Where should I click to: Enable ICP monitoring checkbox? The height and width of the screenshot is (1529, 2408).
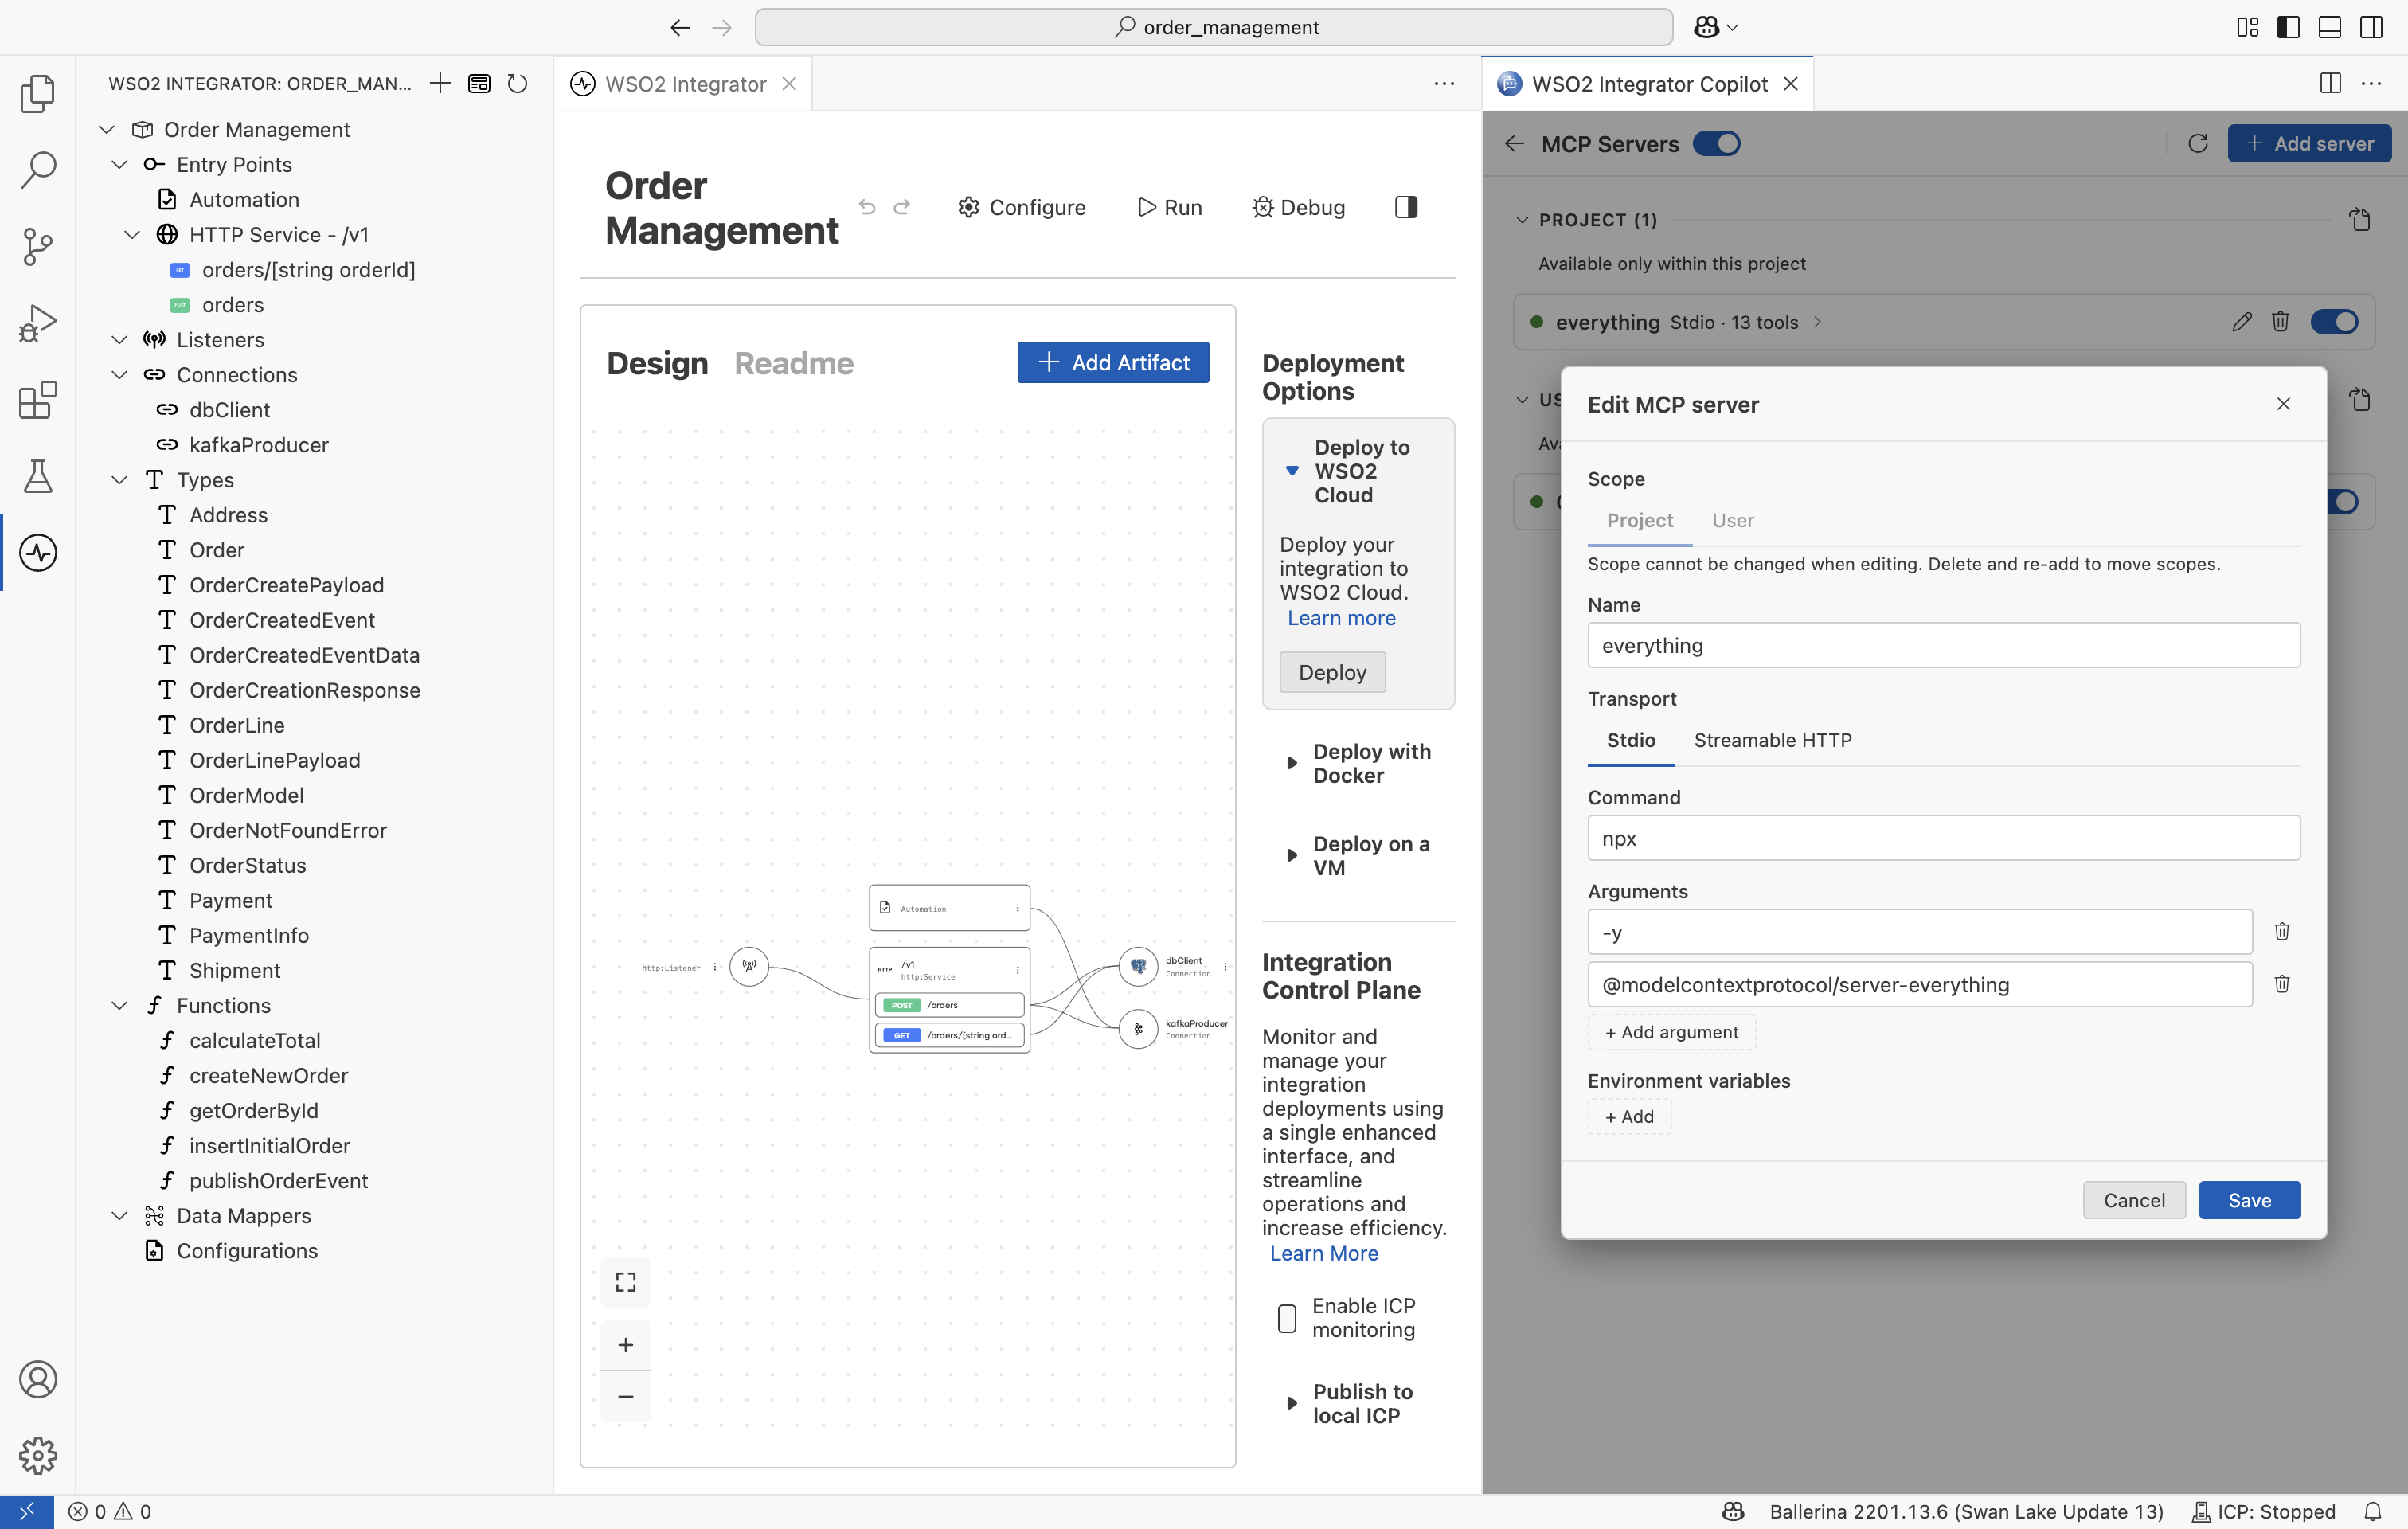click(x=1287, y=1318)
